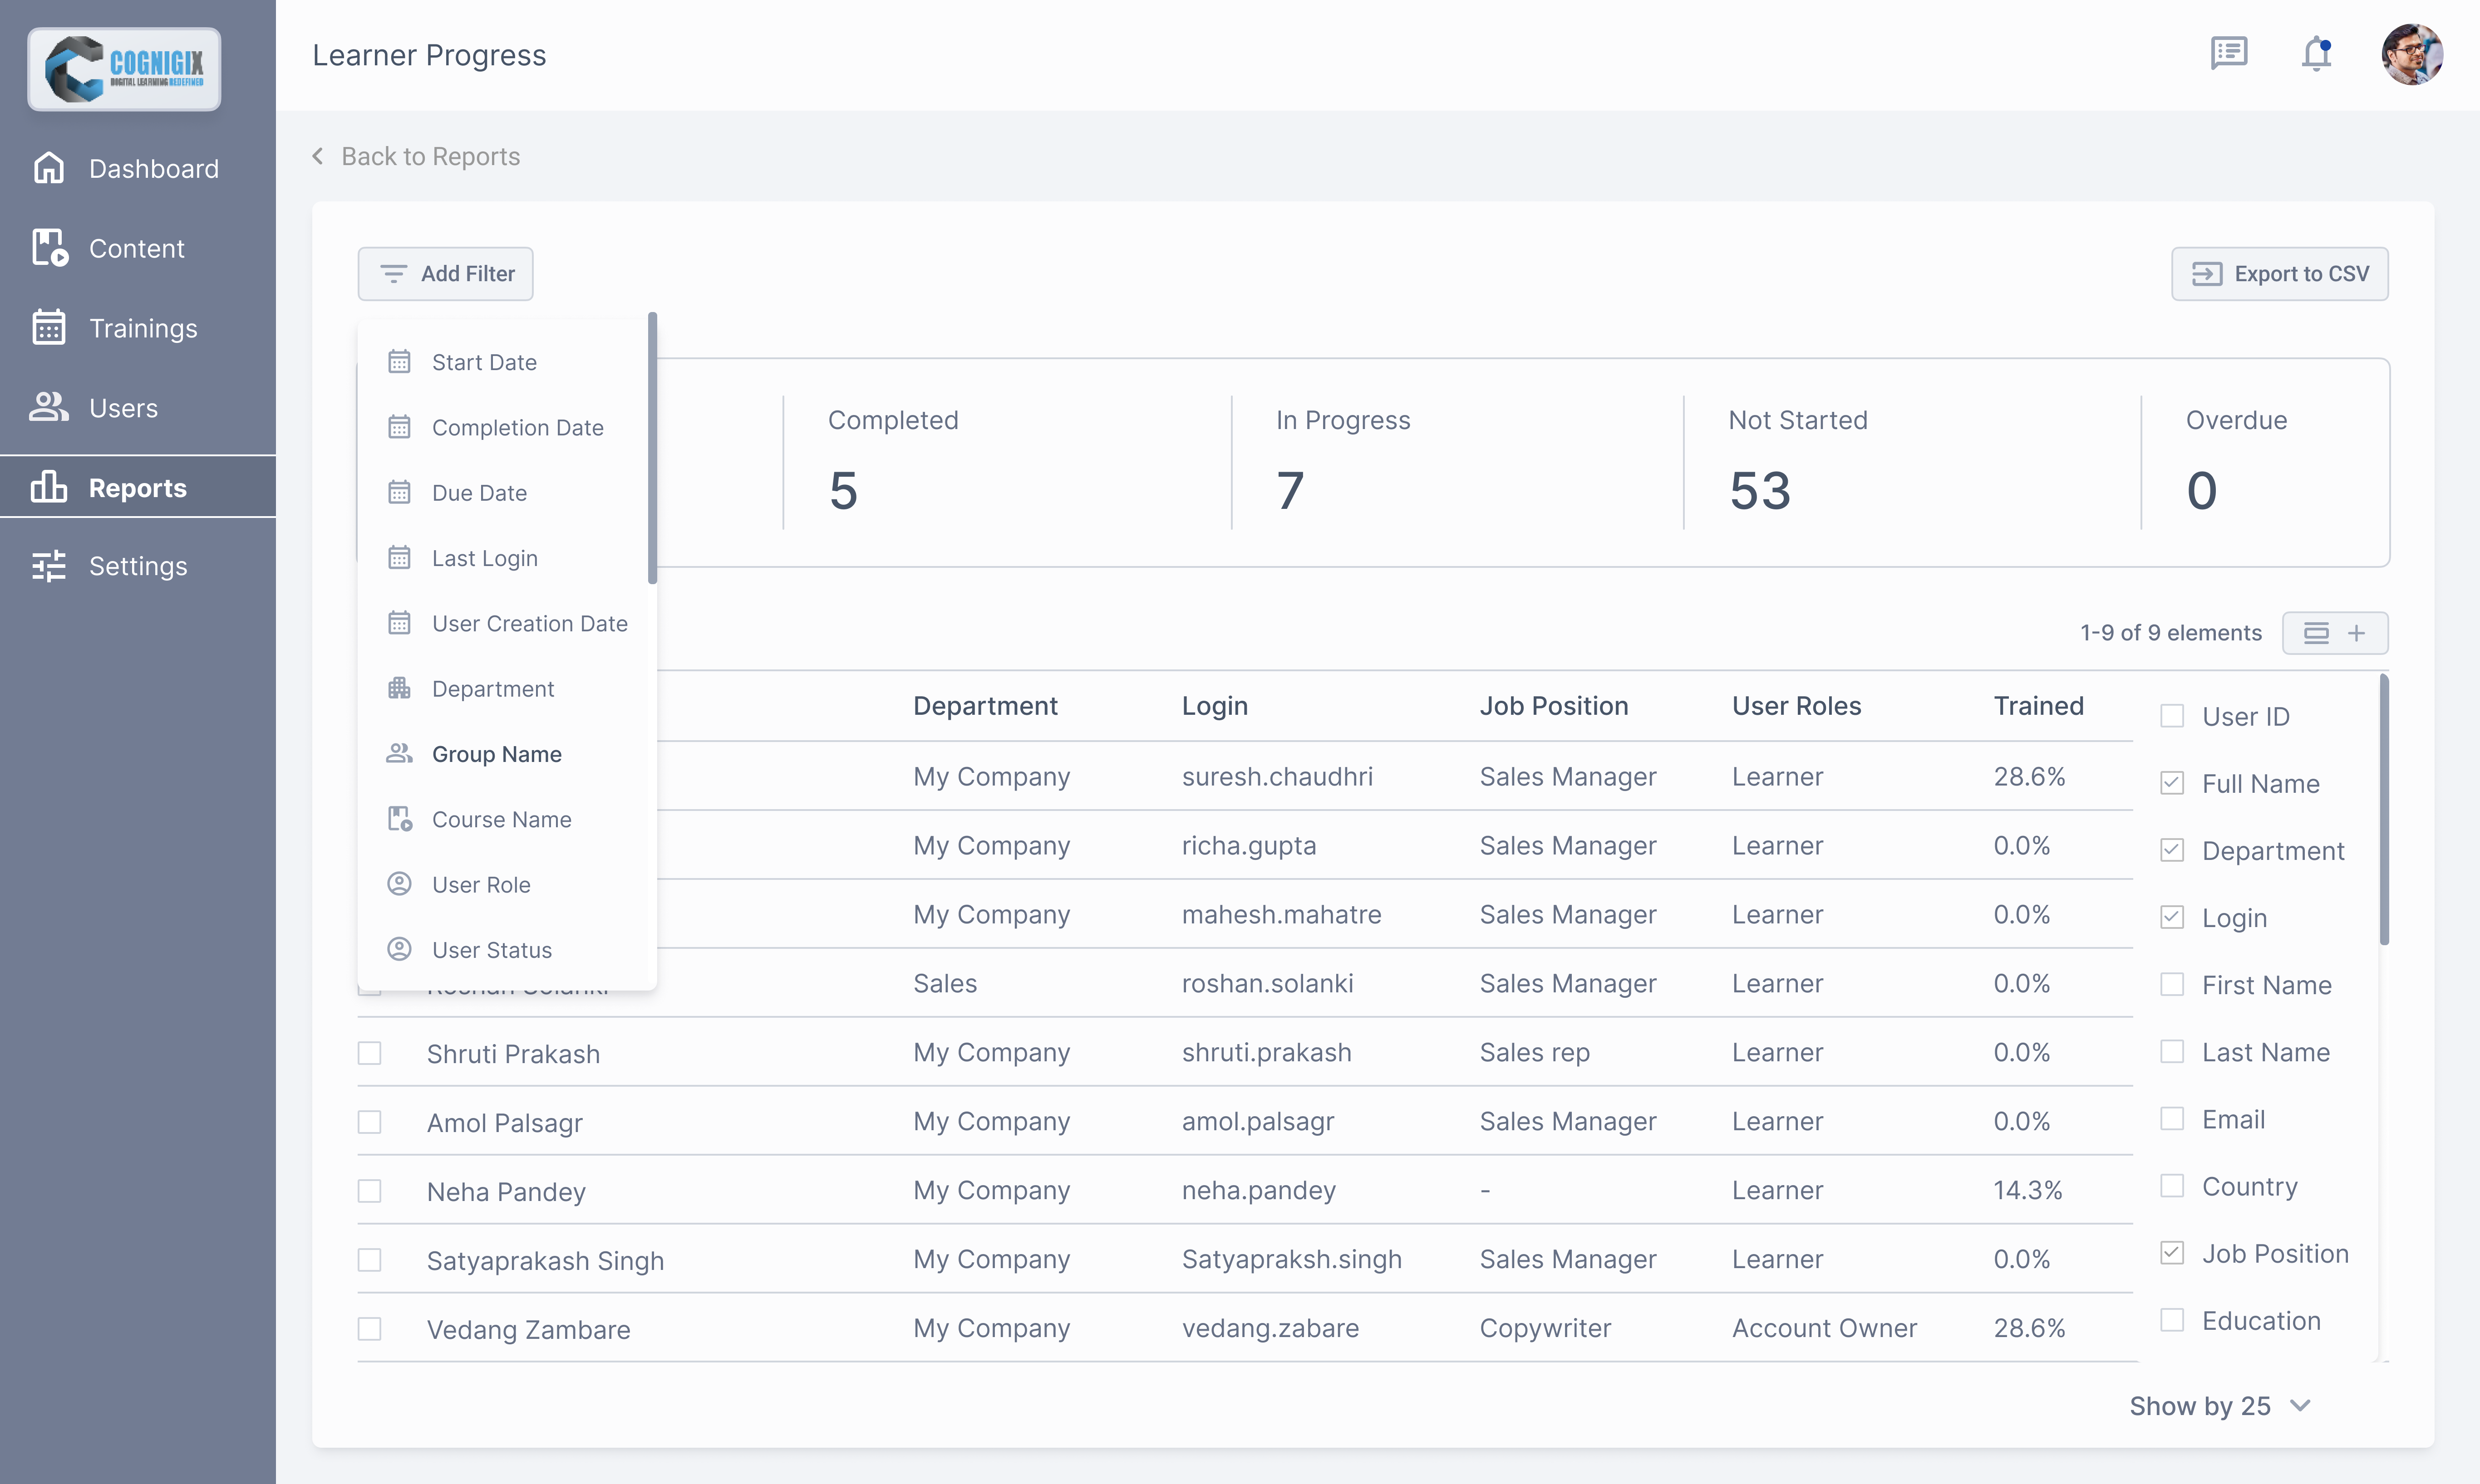Viewport: 2480px width, 1484px height.
Task: Uncheck the Job Position column checkbox
Action: (x=2172, y=1253)
